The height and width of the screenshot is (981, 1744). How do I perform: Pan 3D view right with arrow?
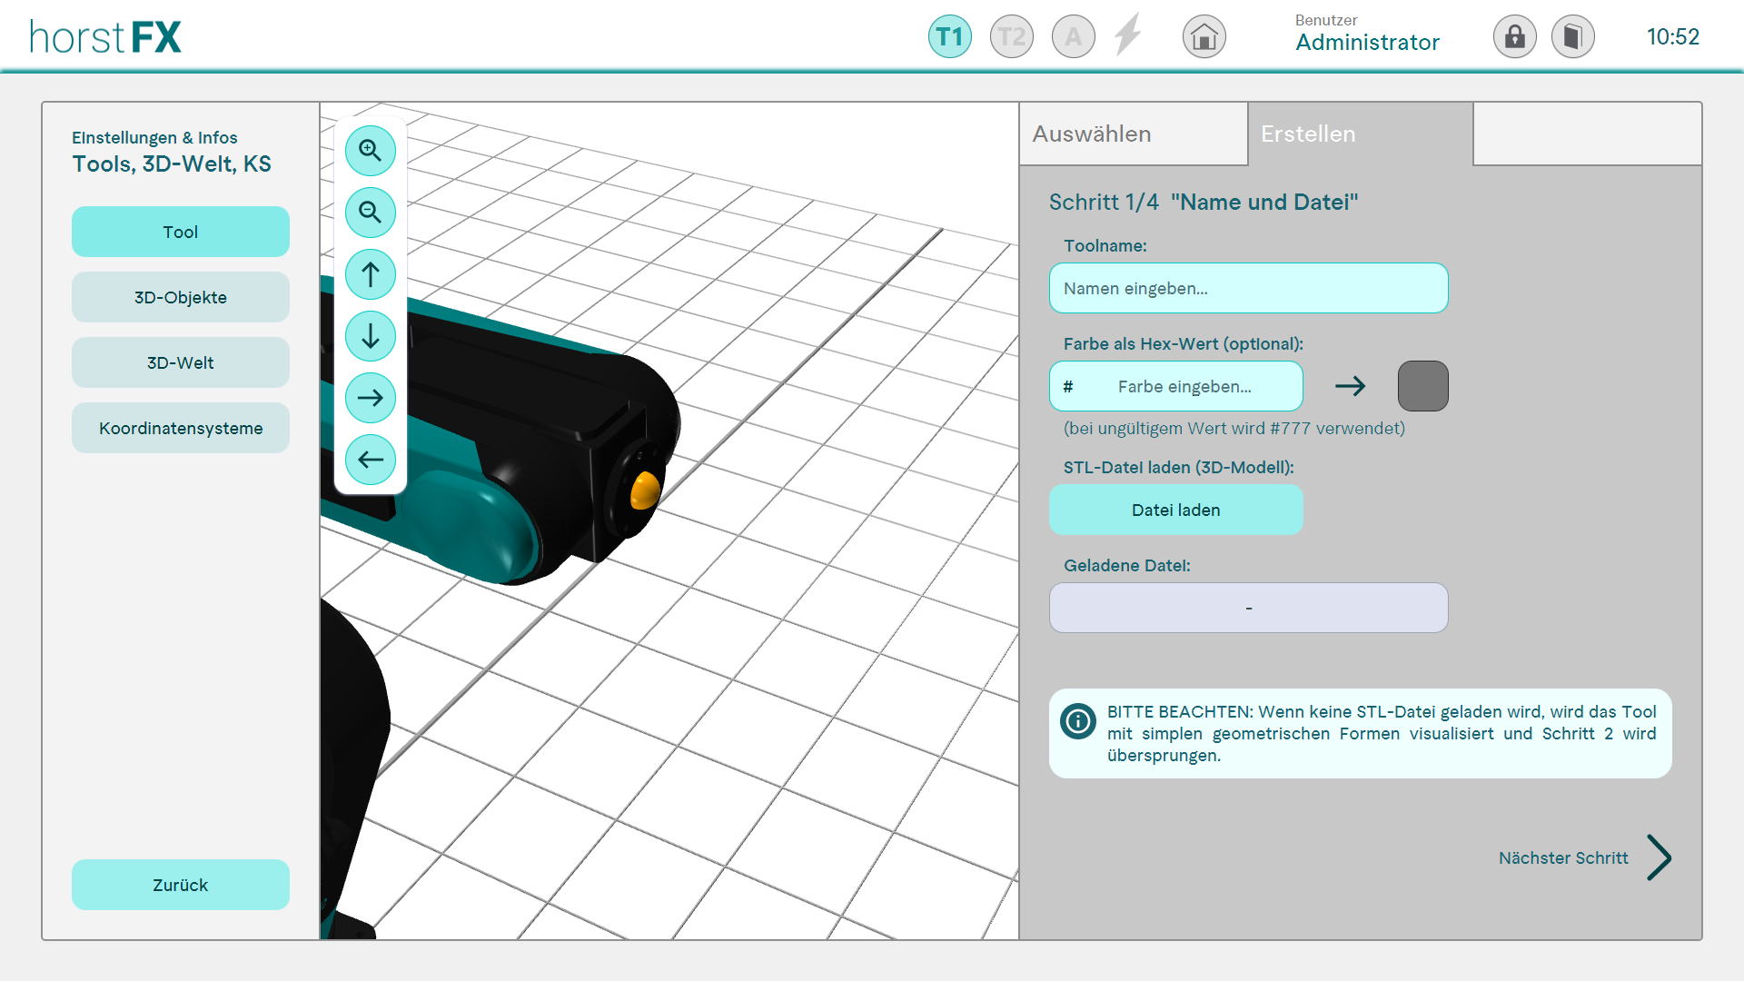click(370, 397)
